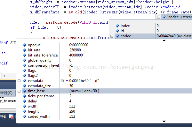Viewport: 192px width, 127px height.
Task: Select the time_base member icon
Action: 25,91
